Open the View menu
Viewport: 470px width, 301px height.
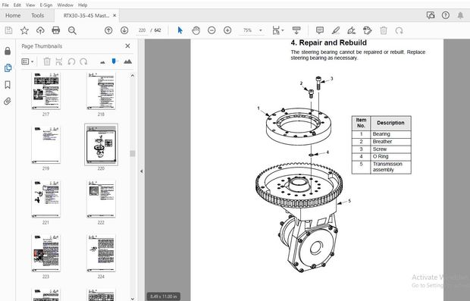point(30,5)
